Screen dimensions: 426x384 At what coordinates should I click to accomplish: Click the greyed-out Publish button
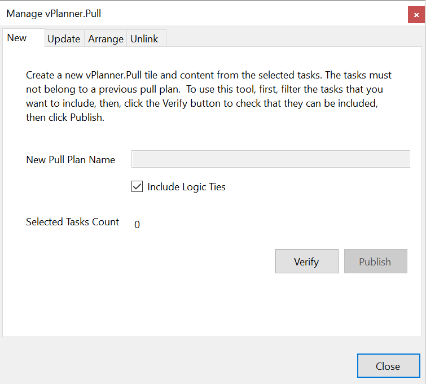click(x=375, y=261)
